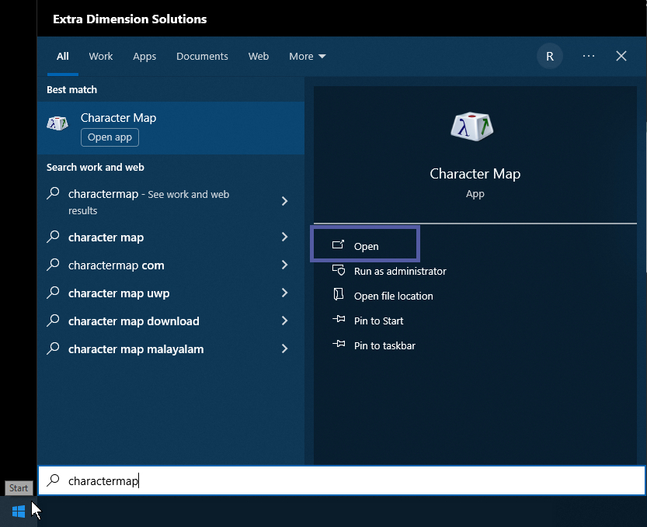The image size is (647, 527).
Task: Click the Windows Start button
Action: coord(19,511)
